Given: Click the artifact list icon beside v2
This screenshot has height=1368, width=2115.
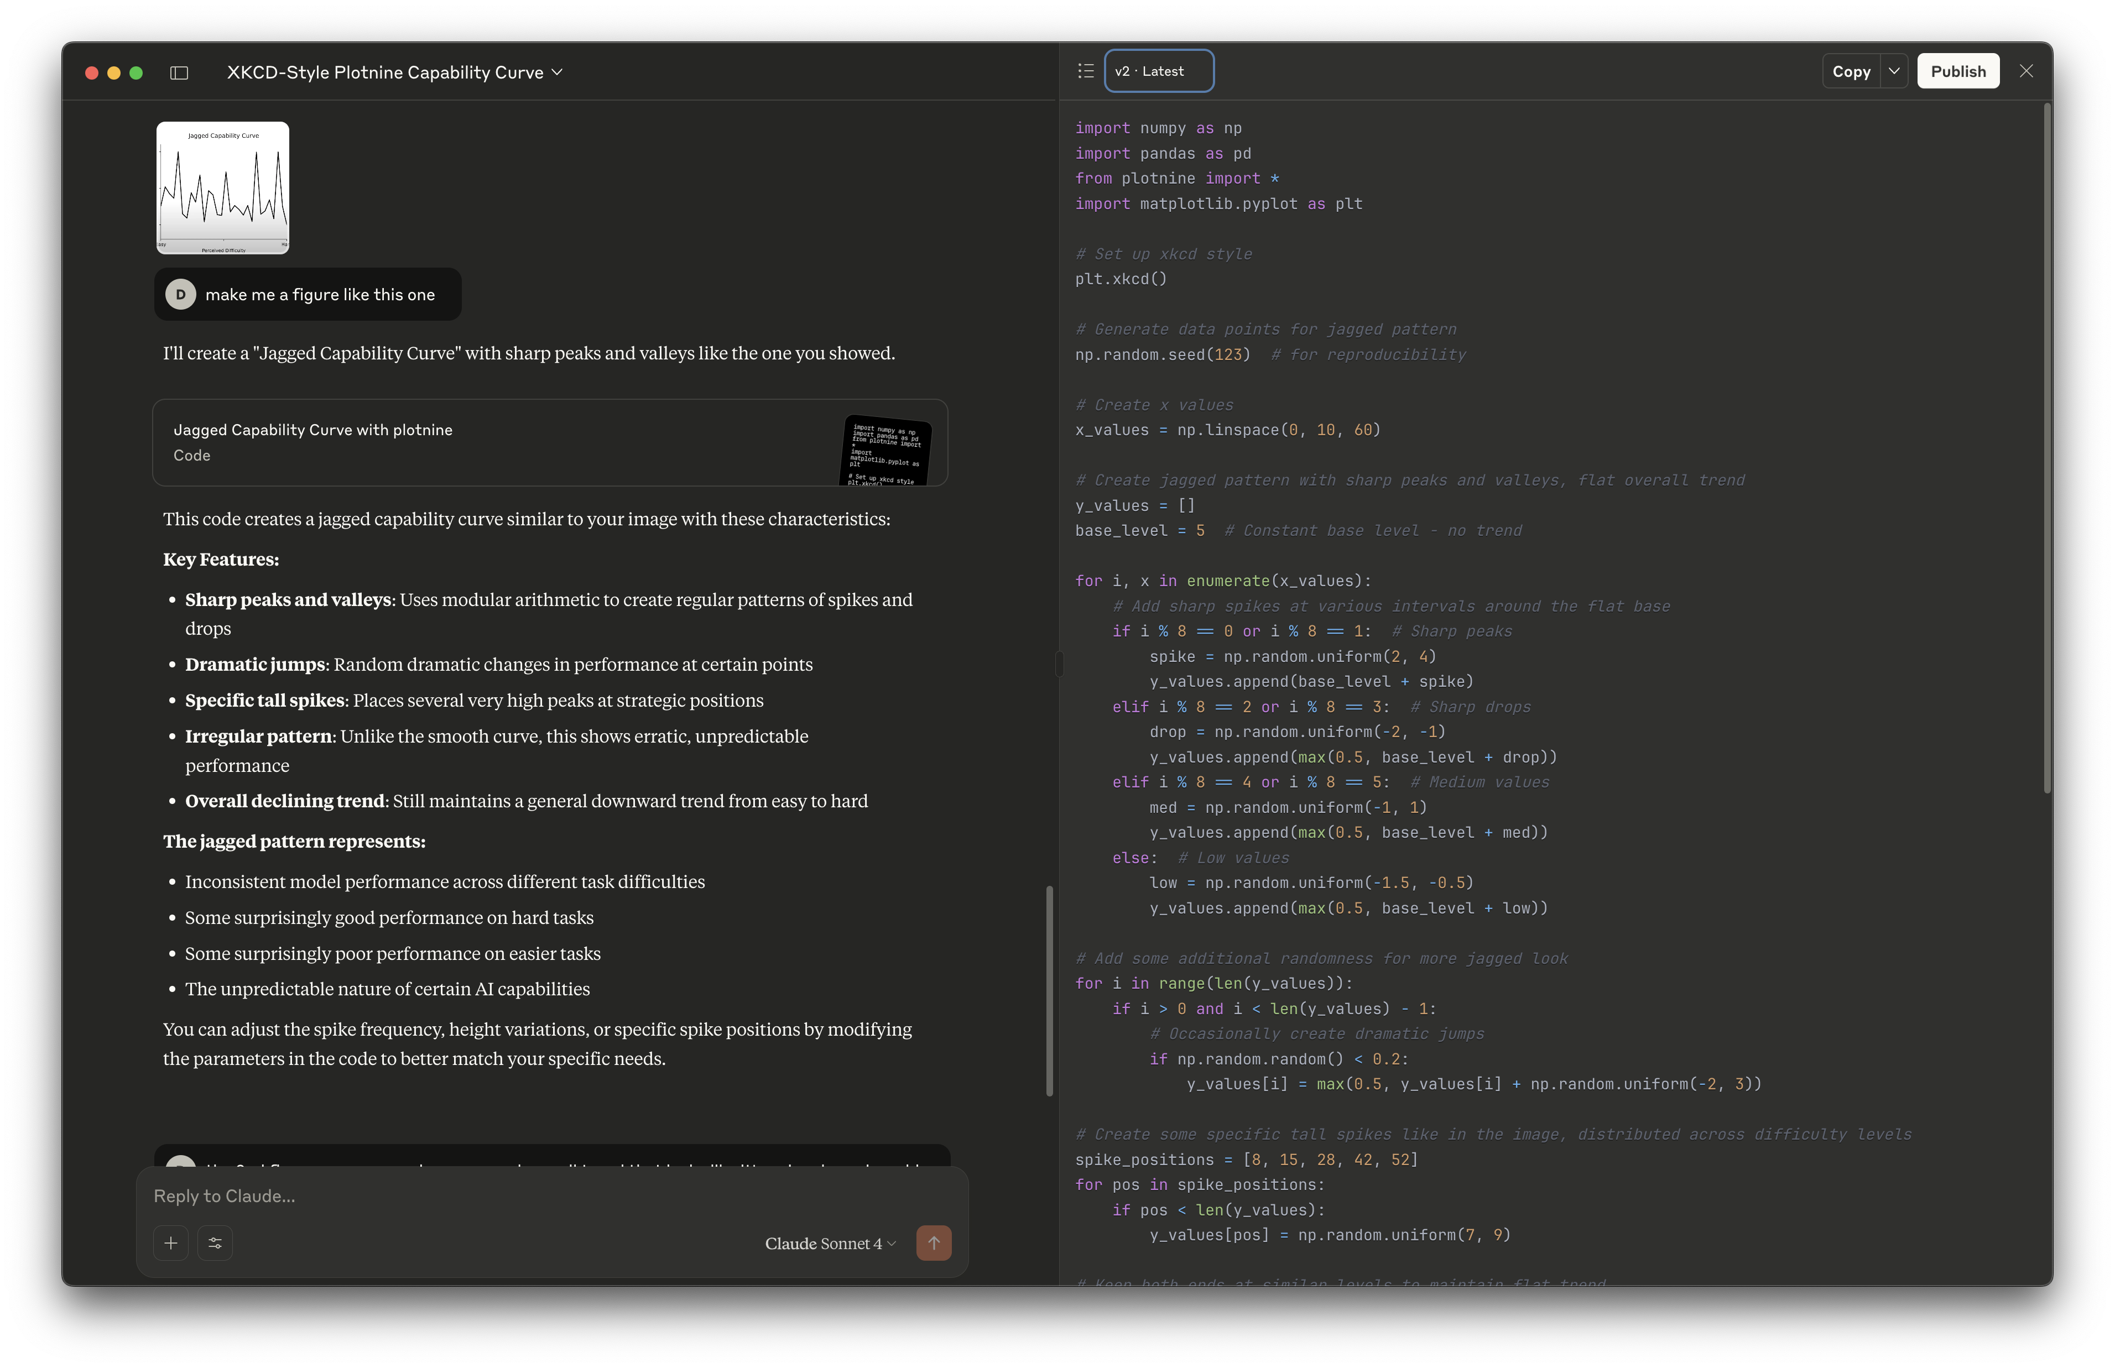Looking at the screenshot, I should click(1086, 71).
